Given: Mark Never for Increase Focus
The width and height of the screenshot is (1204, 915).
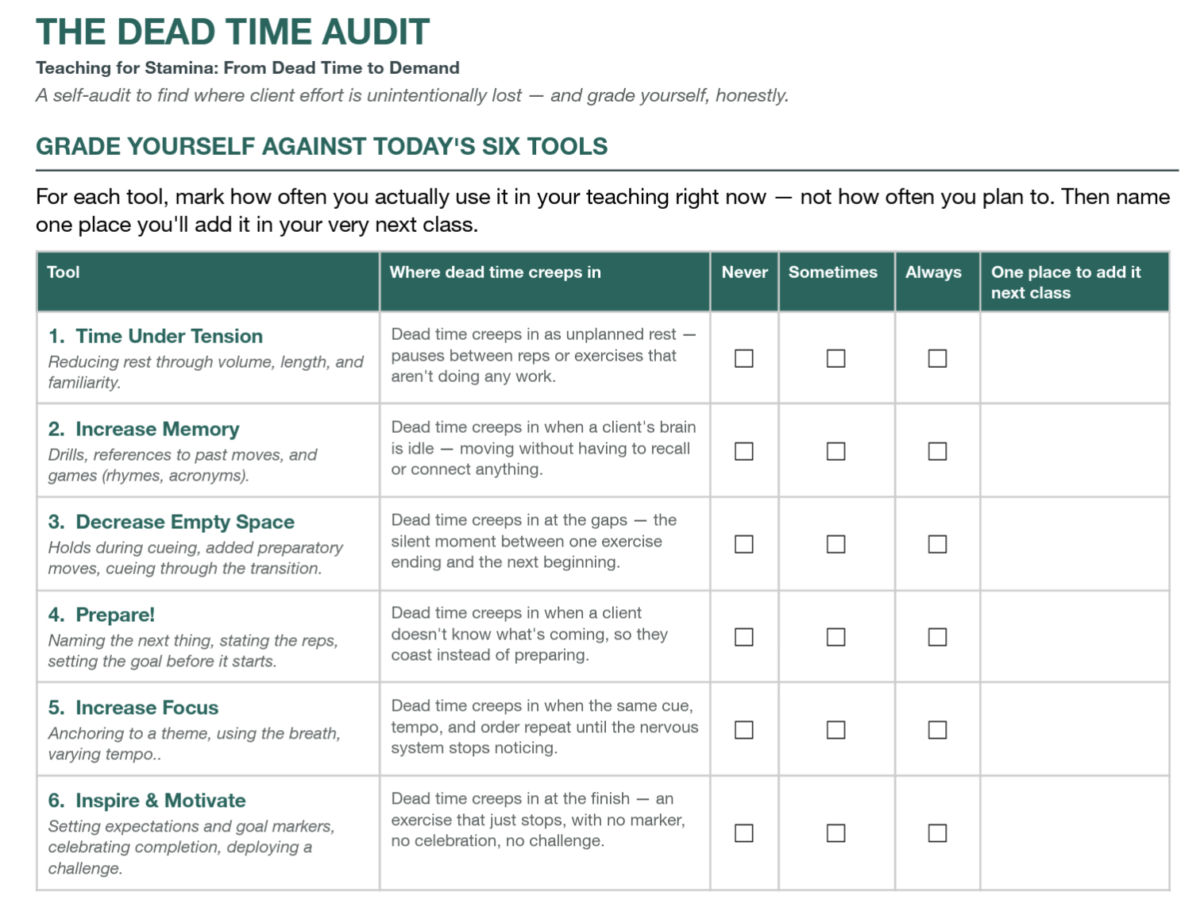Looking at the screenshot, I should (743, 730).
